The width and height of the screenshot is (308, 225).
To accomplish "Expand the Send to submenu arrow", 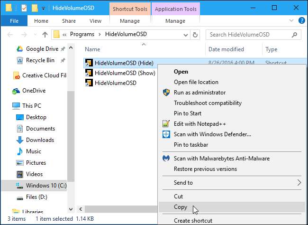I will (299, 183).
